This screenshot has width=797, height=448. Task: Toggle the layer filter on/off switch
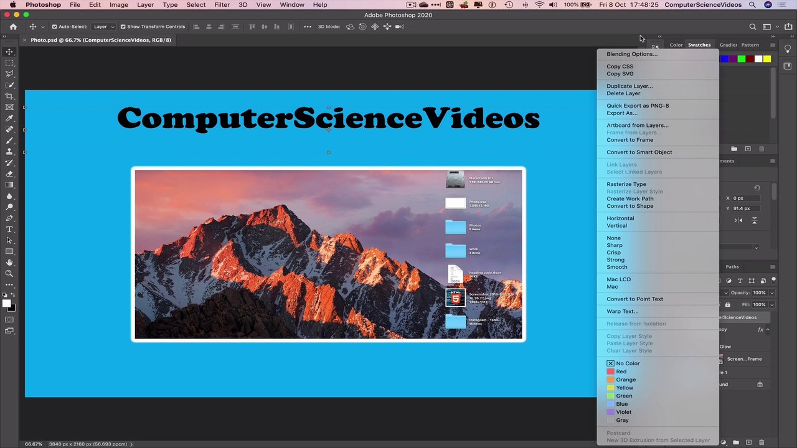coord(773,280)
